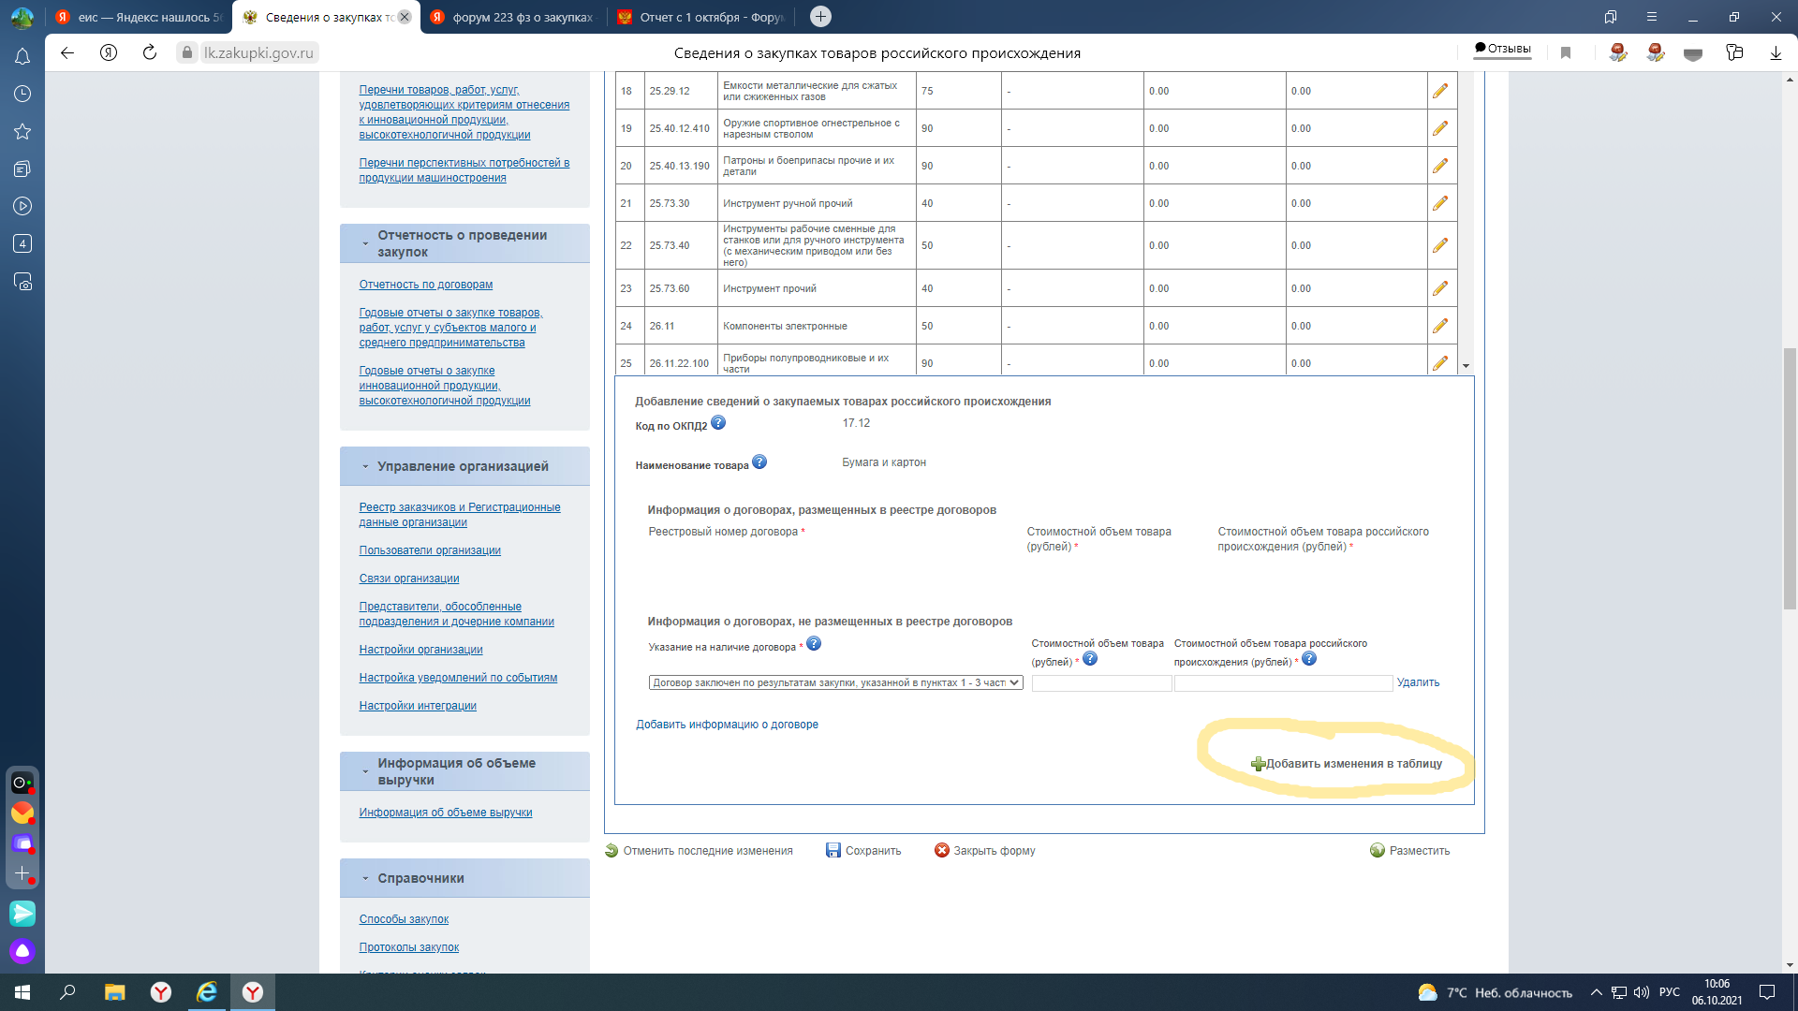Click Удалить link in contract row
This screenshot has height=1011, width=1798.
(x=1418, y=682)
